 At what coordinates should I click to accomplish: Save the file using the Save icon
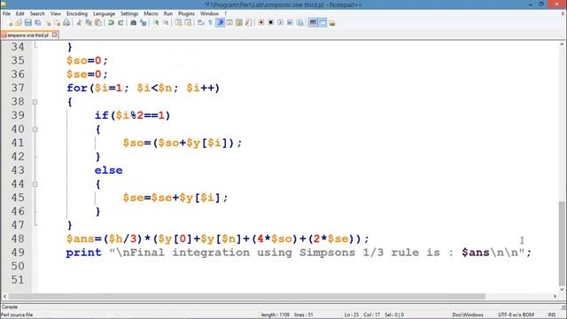point(27,23)
